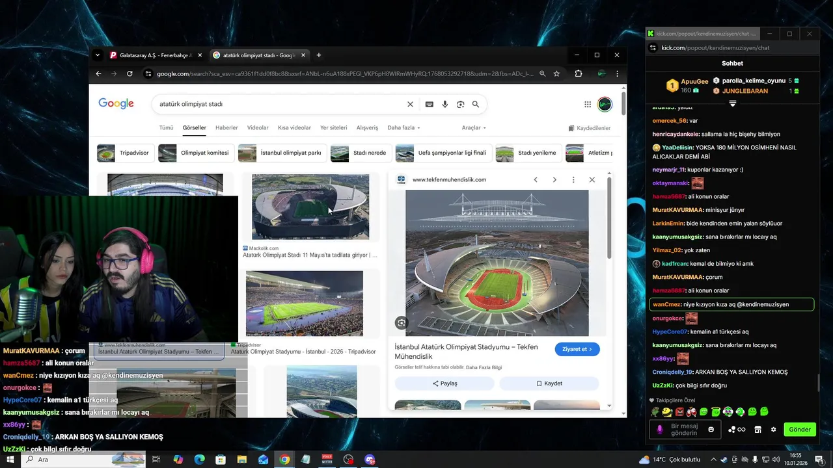Click the Paylaş button

click(x=444, y=383)
